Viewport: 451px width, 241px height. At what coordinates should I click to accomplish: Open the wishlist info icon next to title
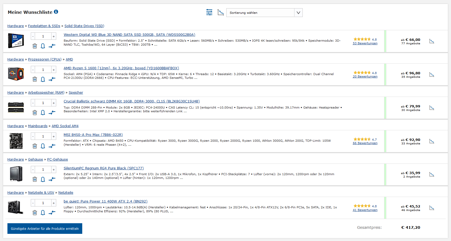pyautogui.click(x=56, y=12)
